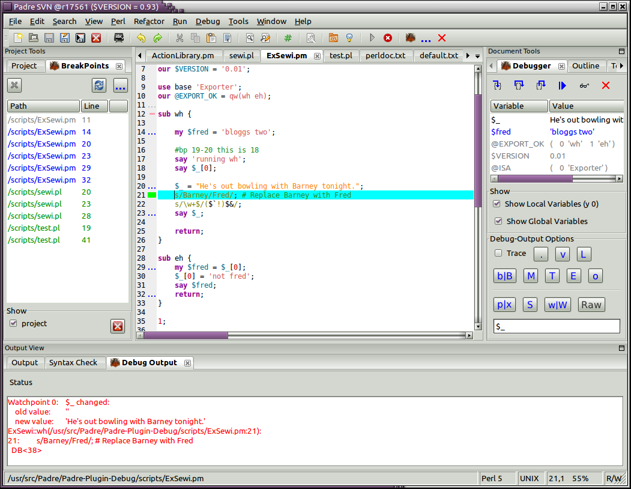Click the red X quit-debugger toolbar icon
The height and width of the screenshot is (489, 631).
coord(442,38)
